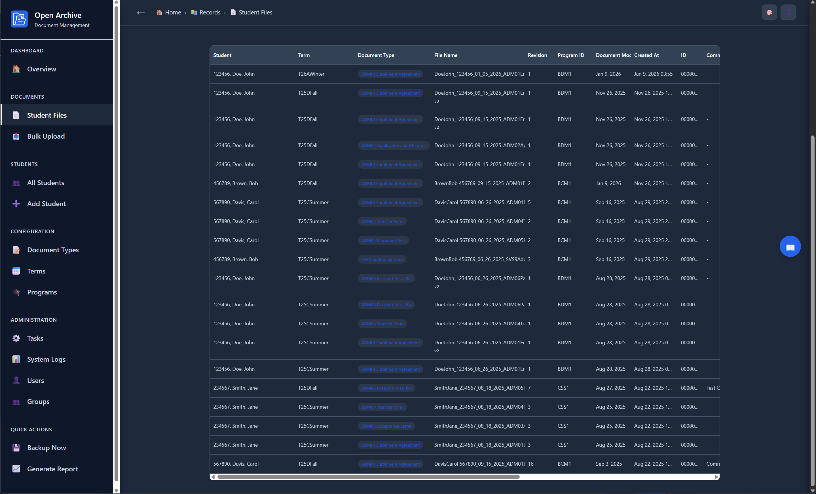
Task: Open the Overview house icon
Action: pyautogui.click(x=16, y=69)
